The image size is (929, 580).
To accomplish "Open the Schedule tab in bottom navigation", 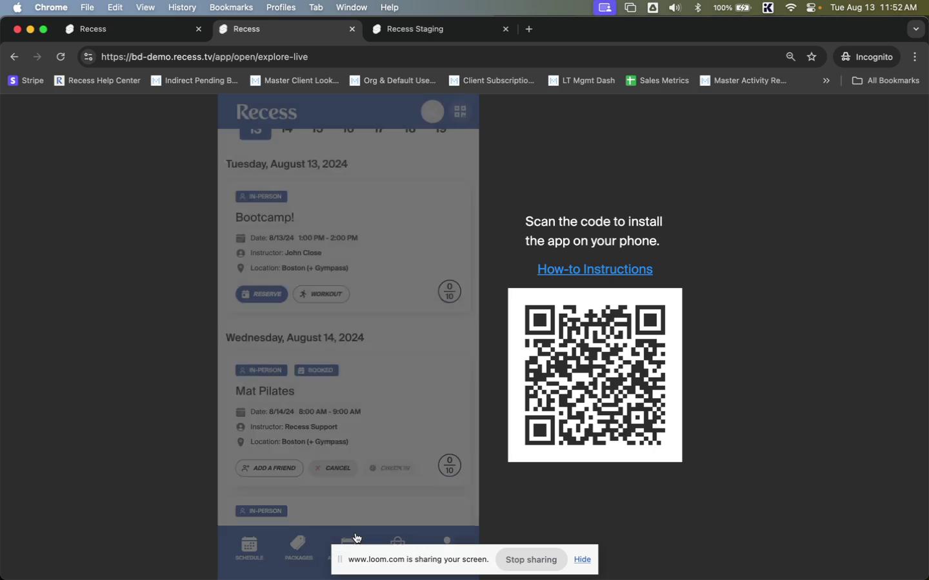I will pos(249,548).
